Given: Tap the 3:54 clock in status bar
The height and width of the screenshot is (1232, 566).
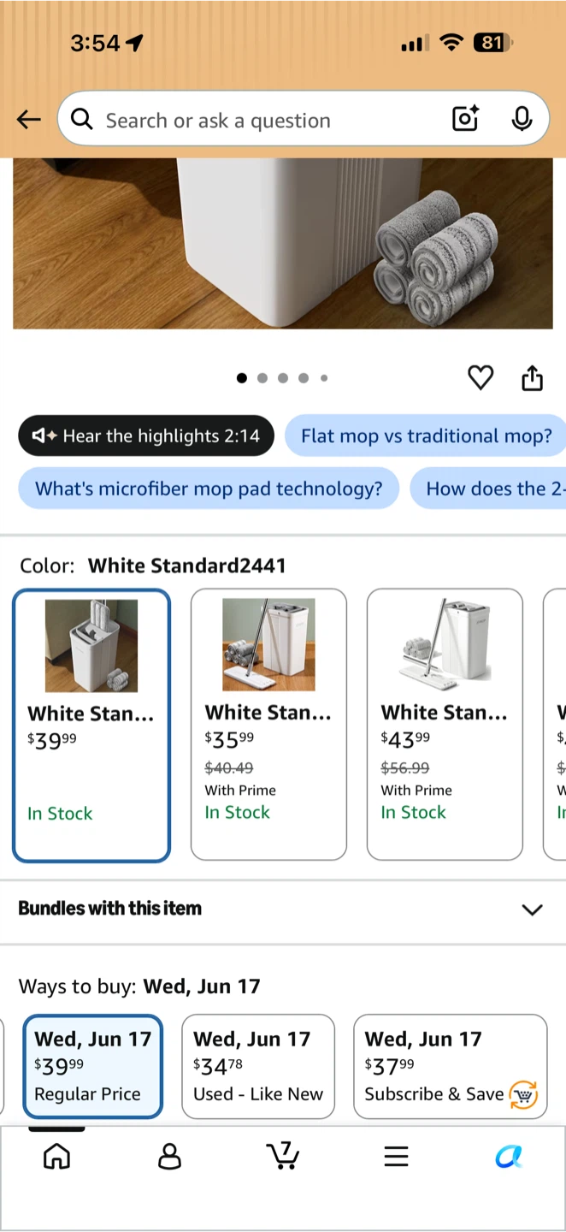Looking at the screenshot, I should coord(95,43).
